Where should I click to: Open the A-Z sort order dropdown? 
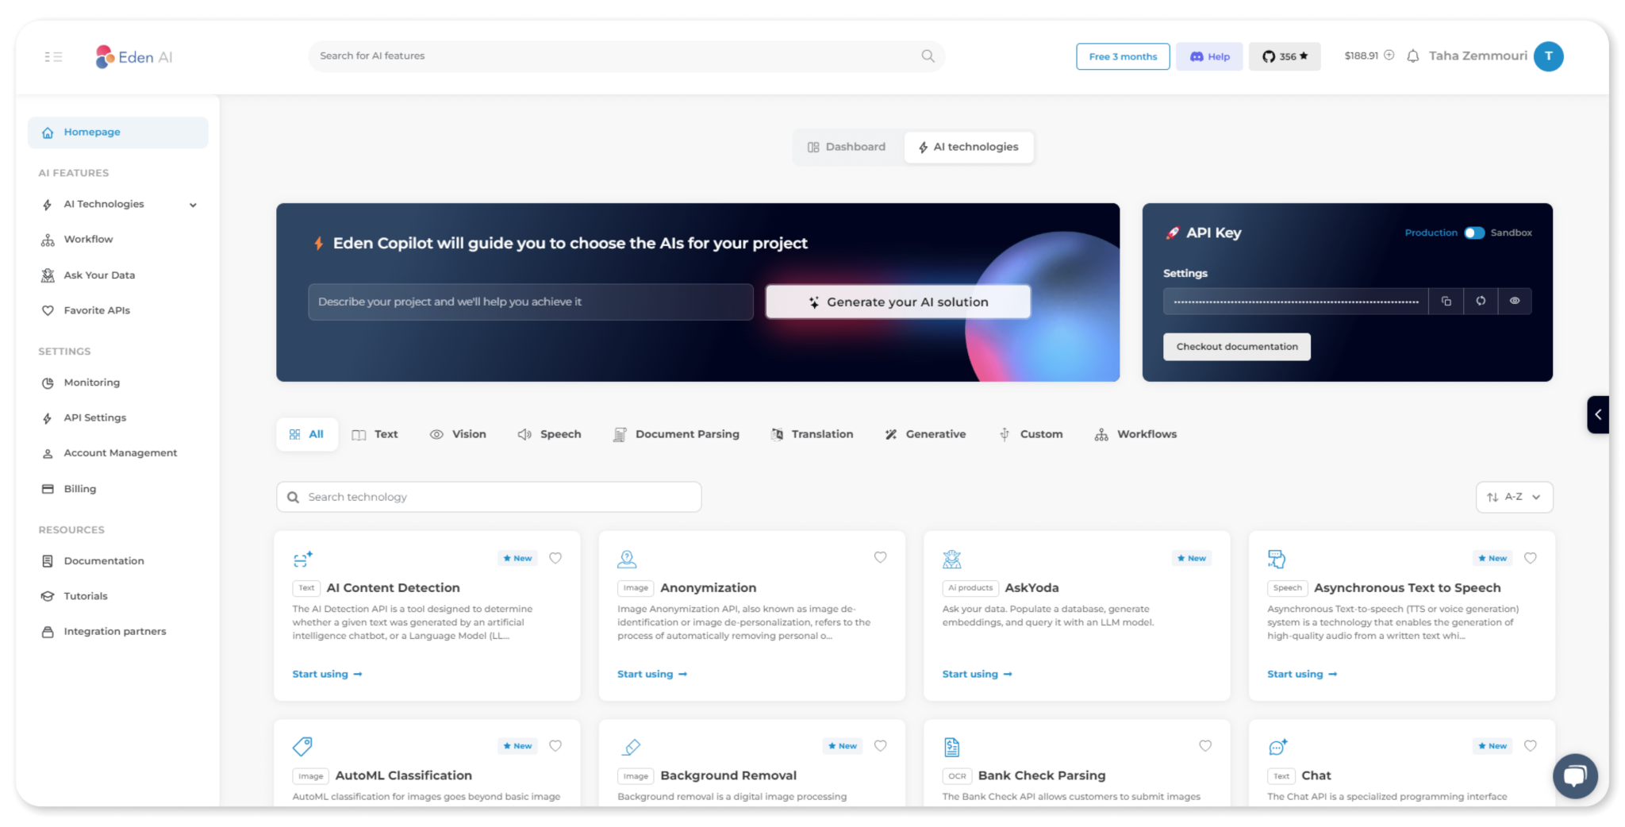click(x=1513, y=496)
